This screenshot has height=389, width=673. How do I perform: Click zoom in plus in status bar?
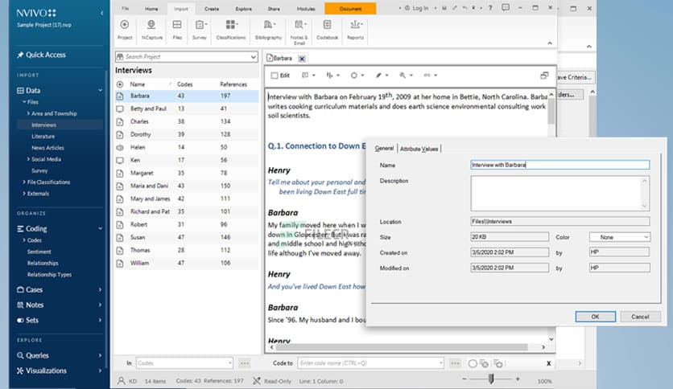pos(518,379)
